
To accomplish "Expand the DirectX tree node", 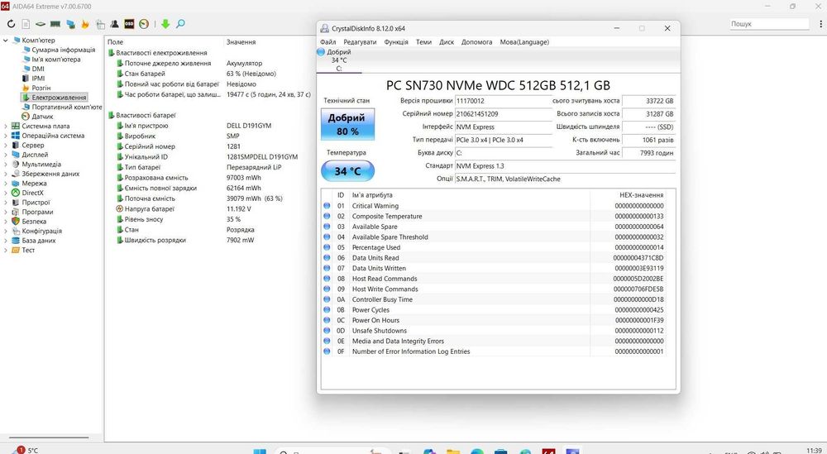I will tap(5, 193).
